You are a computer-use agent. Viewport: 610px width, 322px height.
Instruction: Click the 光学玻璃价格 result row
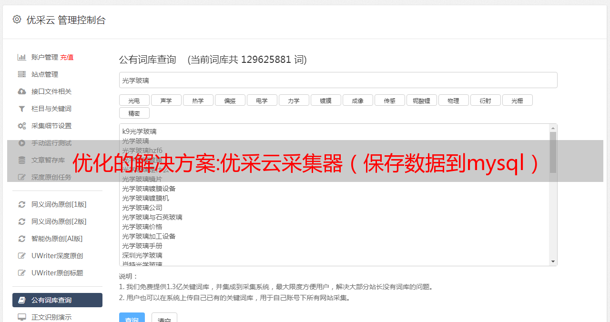[x=335, y=227]
